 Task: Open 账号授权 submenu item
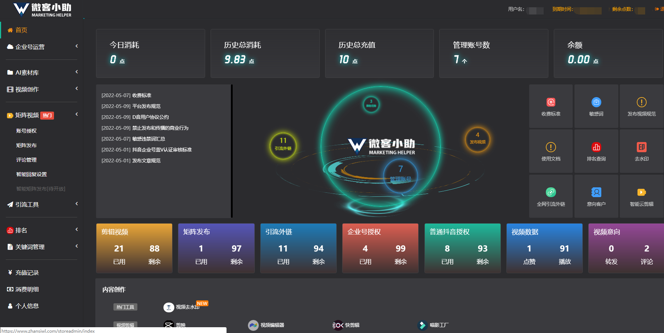coord(26,131)
